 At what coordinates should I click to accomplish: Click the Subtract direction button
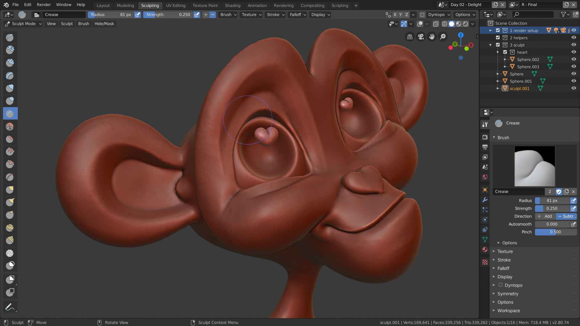[x=567, y=216]
